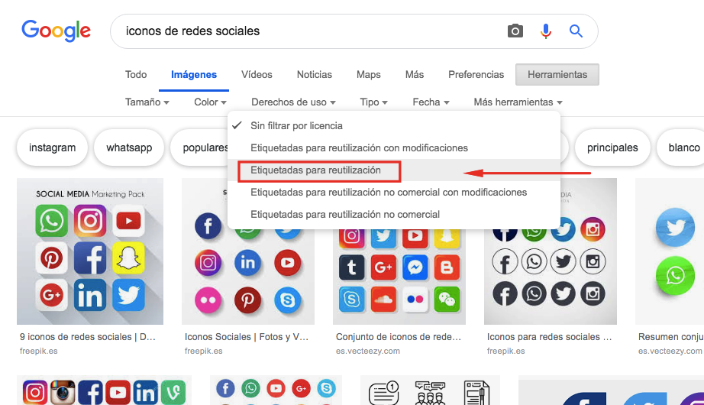
Task: Click es.vecteezy.com under "Conjunto de iconos"
Action: point(368,351)
